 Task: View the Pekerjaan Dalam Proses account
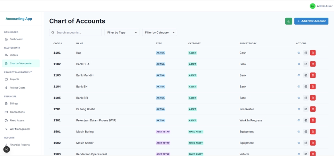pos(299,120)
